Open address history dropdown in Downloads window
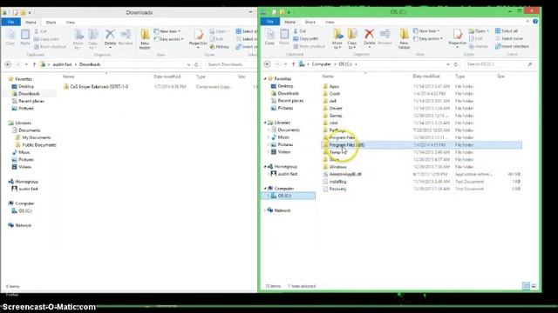 (189, 64)
